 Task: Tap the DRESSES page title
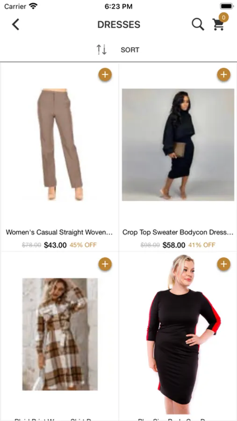119,25
